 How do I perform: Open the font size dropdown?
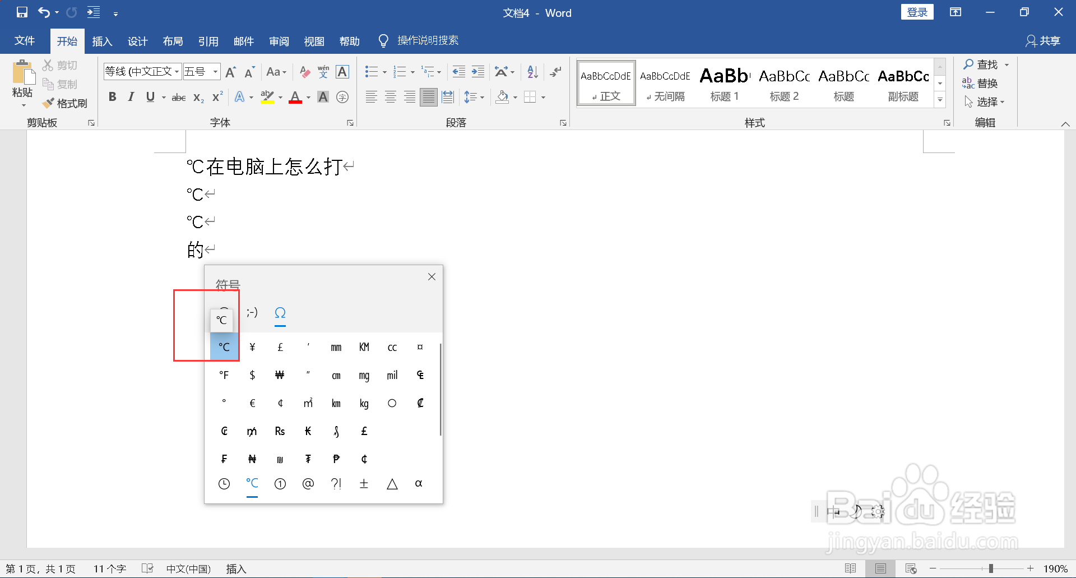click(215, 72)
